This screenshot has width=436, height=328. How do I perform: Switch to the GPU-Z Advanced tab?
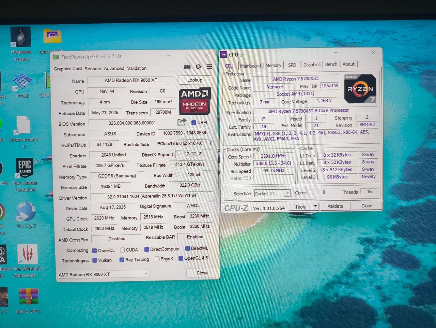[114, 69]
